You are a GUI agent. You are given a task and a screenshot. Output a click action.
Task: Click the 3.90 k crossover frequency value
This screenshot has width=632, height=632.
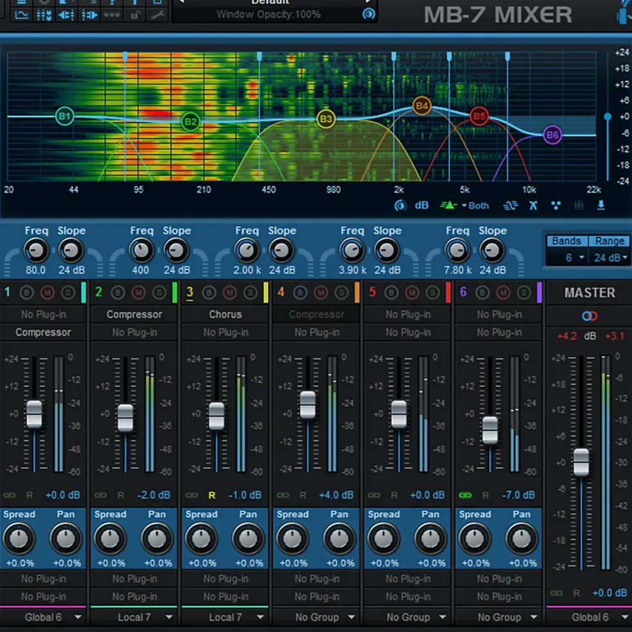[x=352, y=270]
